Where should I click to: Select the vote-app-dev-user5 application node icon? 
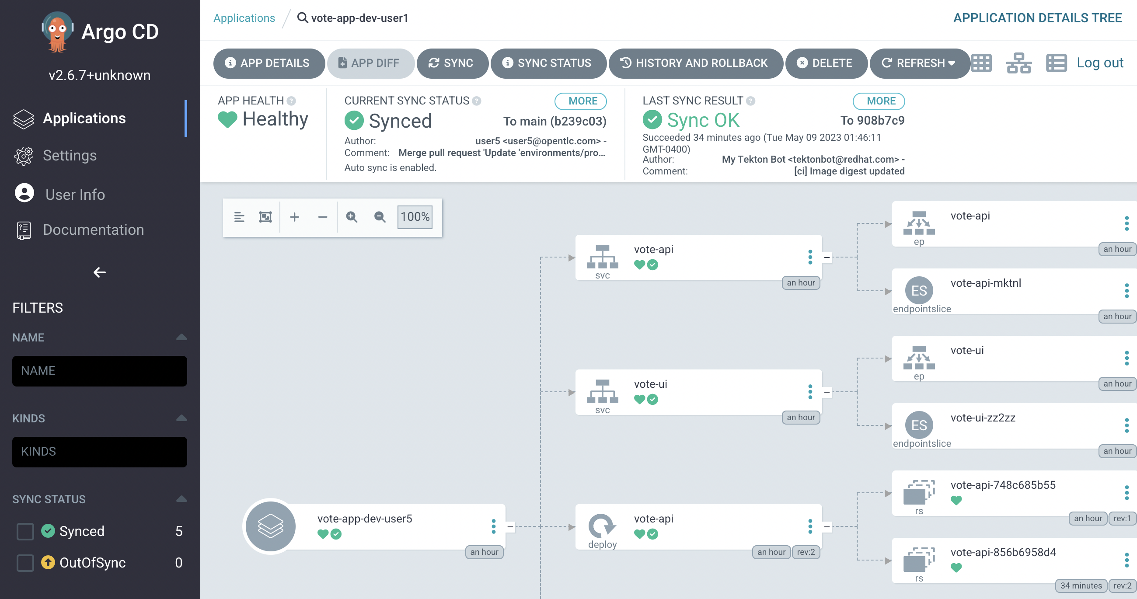pyautogui.click(x=270, y=526)
